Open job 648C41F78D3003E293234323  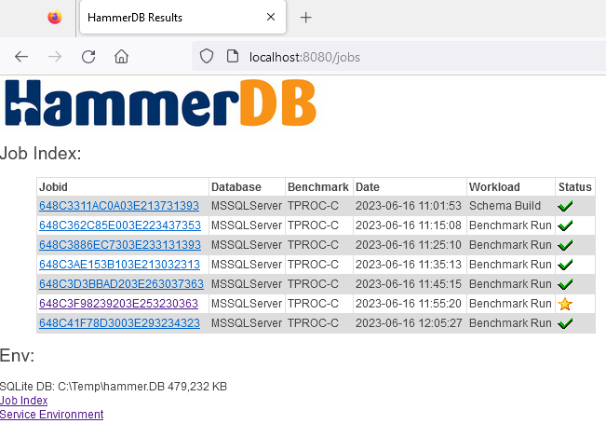click(x=119, y=323)
